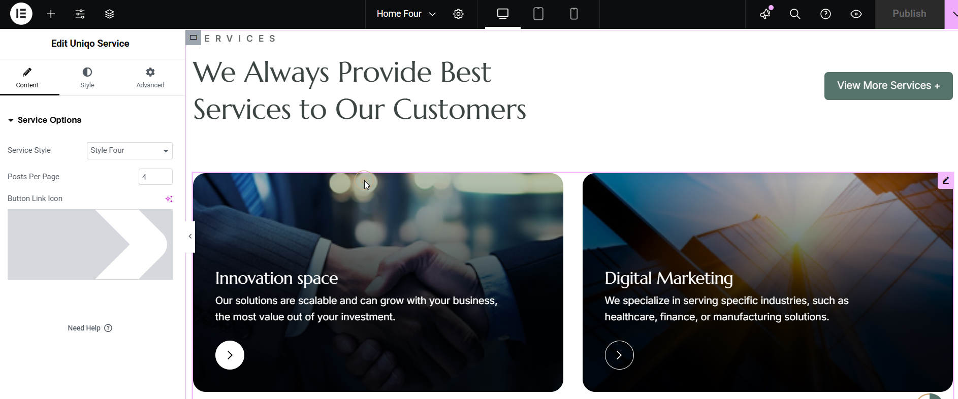Open the help question mark icon
This screenshot has width=958, height=399.
(x=826, y=14)
